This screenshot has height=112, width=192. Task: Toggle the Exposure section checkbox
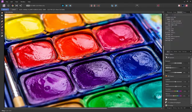tap(169, 58)
